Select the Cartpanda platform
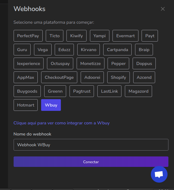The image size is (174, 190). (x=117, y=50)
